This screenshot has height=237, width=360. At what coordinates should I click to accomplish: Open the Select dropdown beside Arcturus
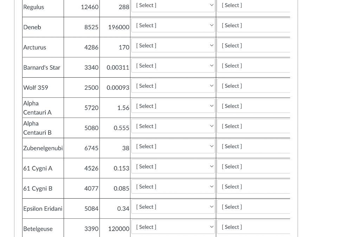[173, 45]
